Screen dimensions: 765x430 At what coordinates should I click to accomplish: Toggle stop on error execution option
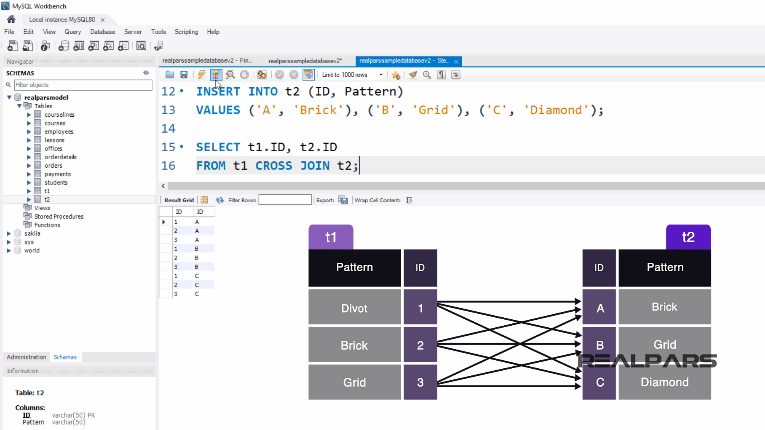click(262, 74)
